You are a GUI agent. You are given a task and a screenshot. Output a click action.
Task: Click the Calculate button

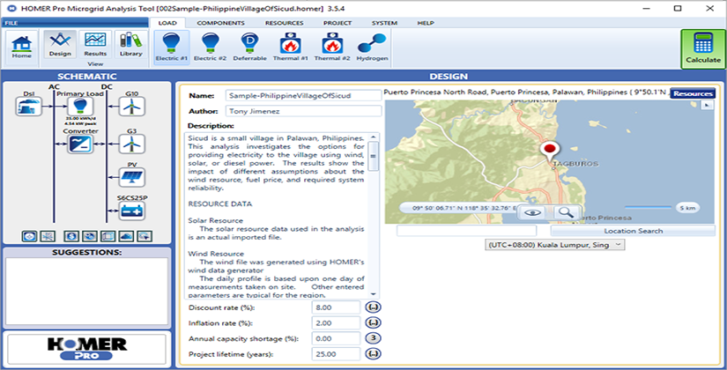pyautogui.click(x=701, y=48)
